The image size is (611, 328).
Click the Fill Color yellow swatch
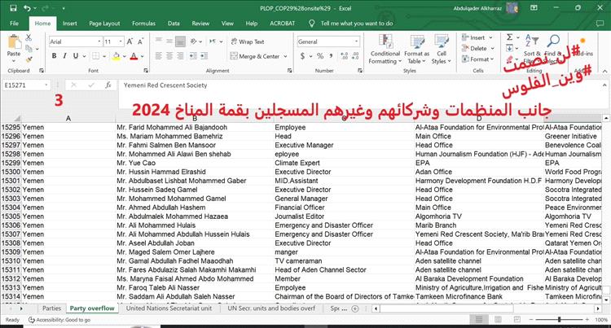pyautogui.click(x=116, y=56)
